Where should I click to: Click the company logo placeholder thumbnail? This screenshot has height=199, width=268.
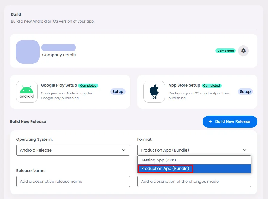tap(28, 52)
